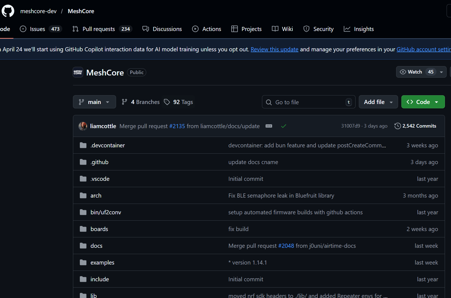Screen dimensions: 451x298
Task: Open the 'update docs cname' commit message
Action: coord(253,162)
